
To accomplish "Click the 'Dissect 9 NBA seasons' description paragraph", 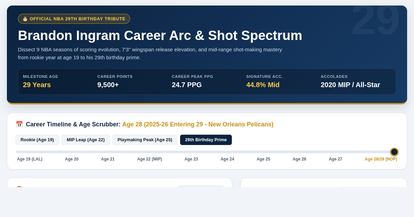I will 150,53.
